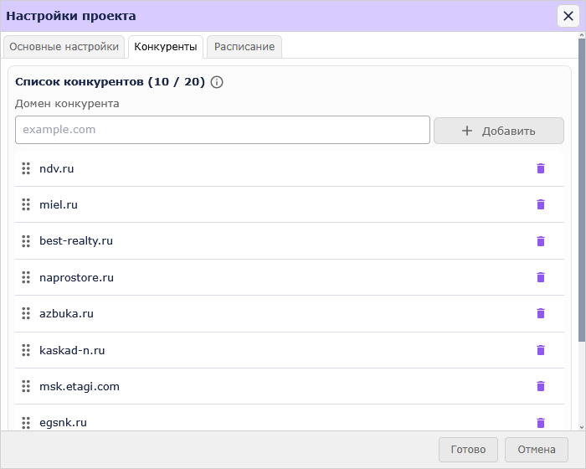Select the azbuka.ru entry text
This screenshot has width=586, height=469.
click(x=66, y=313)
